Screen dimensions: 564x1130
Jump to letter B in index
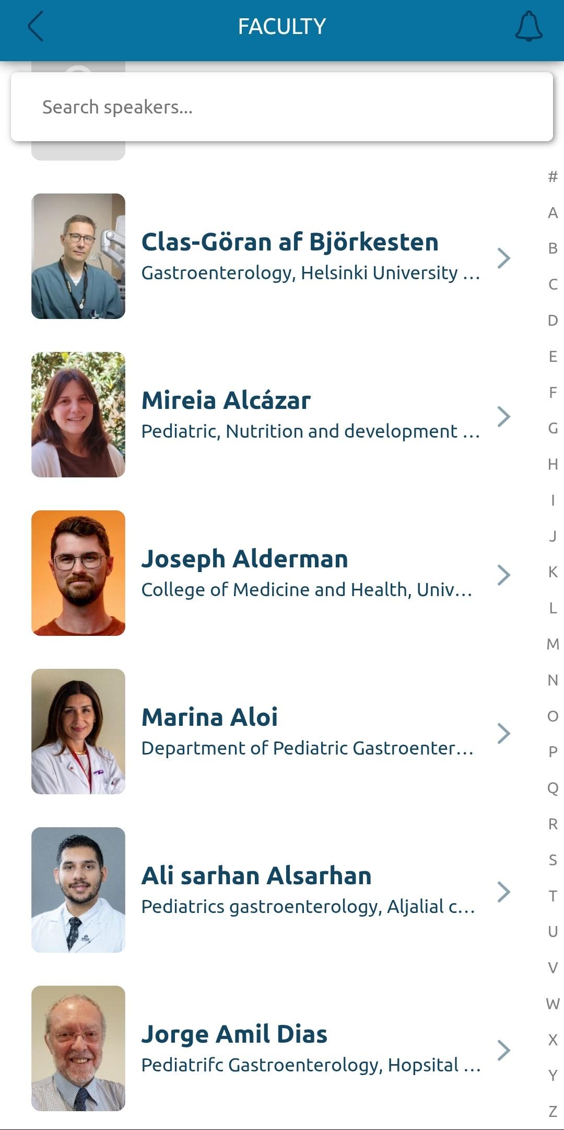[553, 248]
